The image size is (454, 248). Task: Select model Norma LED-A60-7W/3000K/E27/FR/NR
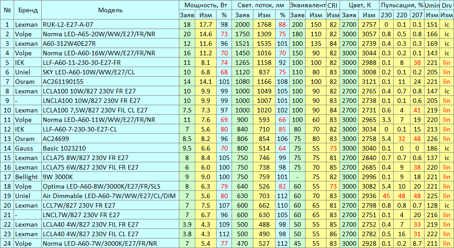click(110, 244)
